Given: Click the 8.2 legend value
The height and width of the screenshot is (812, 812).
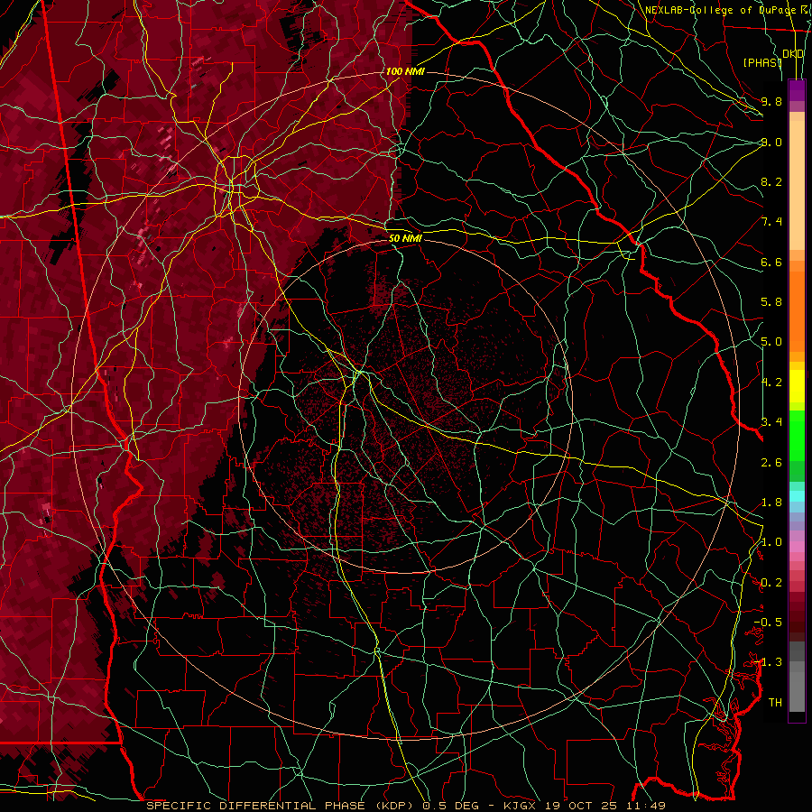Looking at the screenshot, I should point(771,181).
